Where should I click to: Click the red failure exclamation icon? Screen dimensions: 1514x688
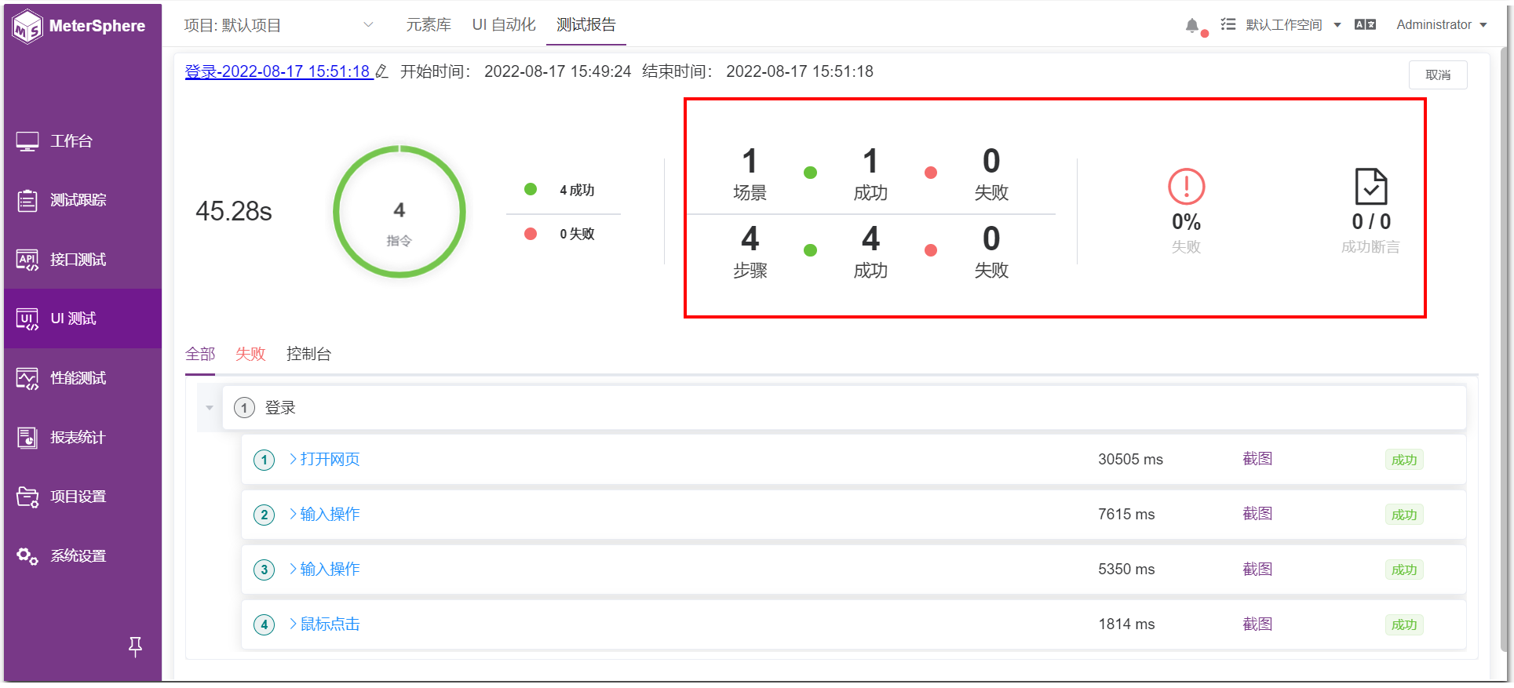pos(1186,187)
